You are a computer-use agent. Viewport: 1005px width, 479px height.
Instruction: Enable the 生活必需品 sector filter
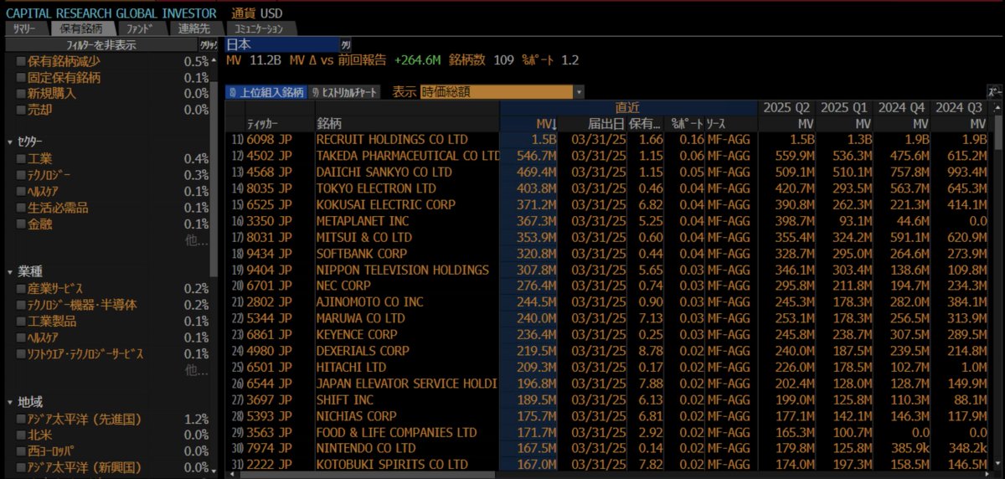(22, 208)
